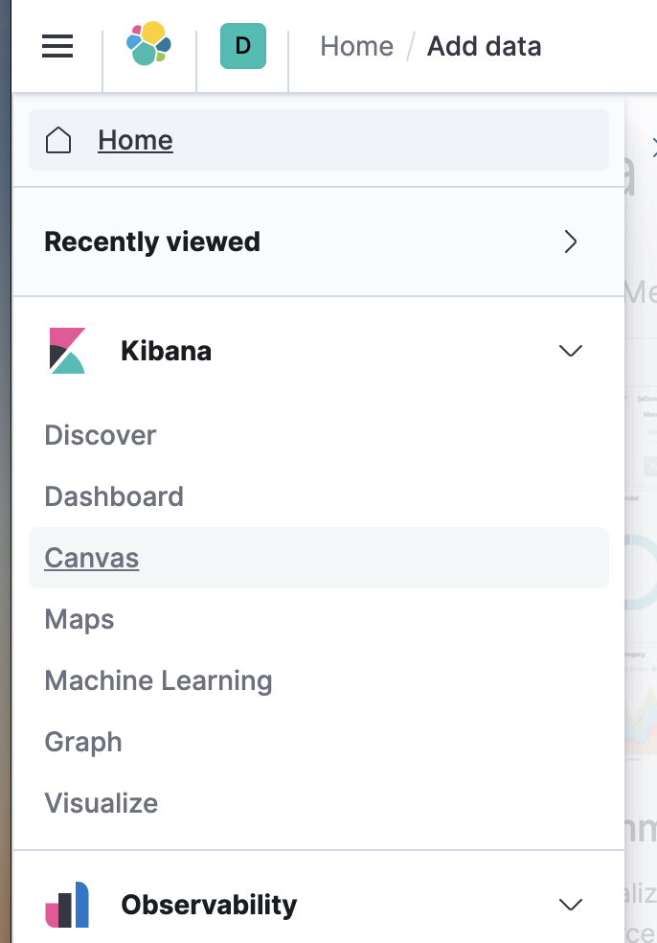Click the Observability logo icon
This screenshot has width=657, height=943.
click(67, 905)
